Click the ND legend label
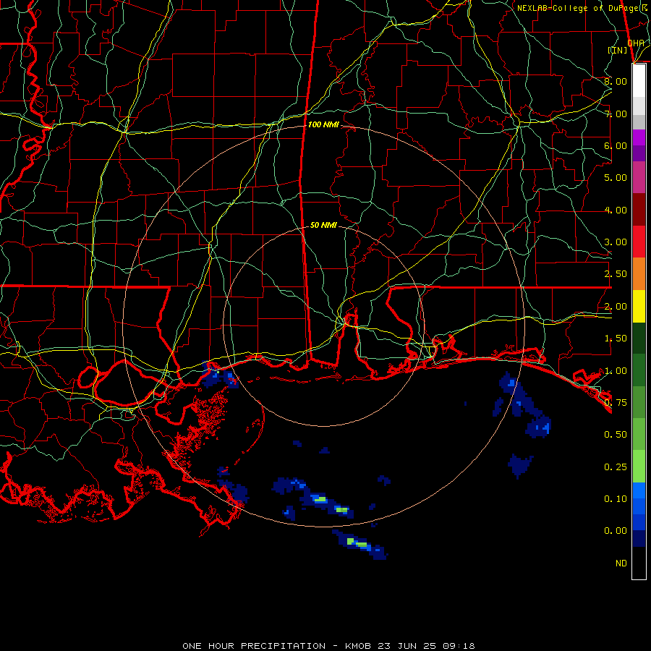651x651 pixels. click(621, 563)
